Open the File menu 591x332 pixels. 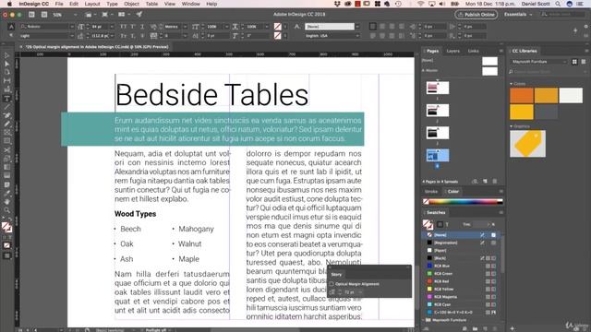(x=59, y=4)
